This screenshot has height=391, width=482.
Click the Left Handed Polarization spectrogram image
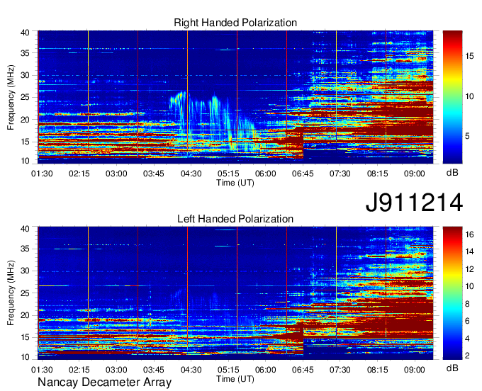click(235, 293)
